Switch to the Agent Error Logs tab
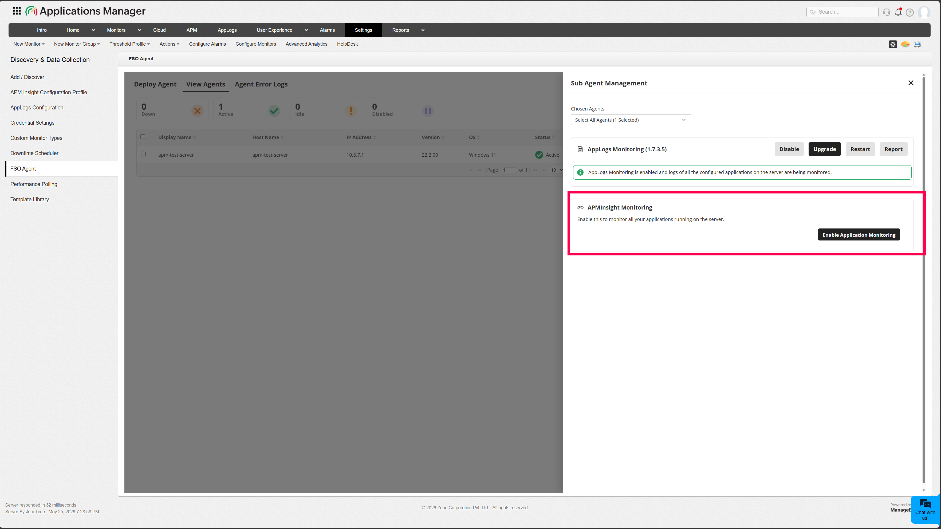 tap(261, 84)
